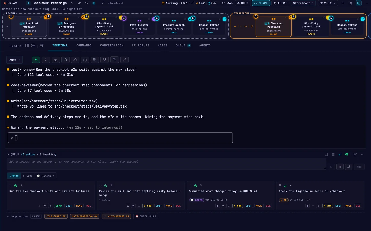Click the pencil rename icon beside Checkout redesign

[79, 3]
